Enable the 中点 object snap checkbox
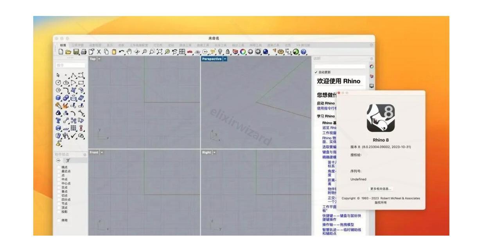The height and width of the screenshot is (252, 483). pyautogui.click(x=59, y=179)
